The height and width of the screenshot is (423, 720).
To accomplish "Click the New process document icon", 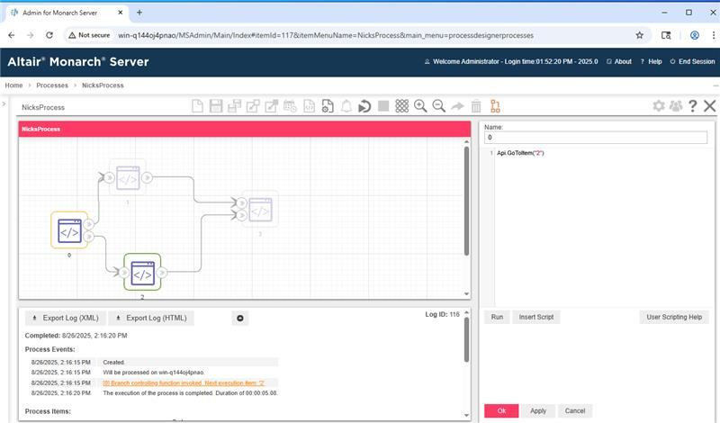I will [x=197, y=106].
